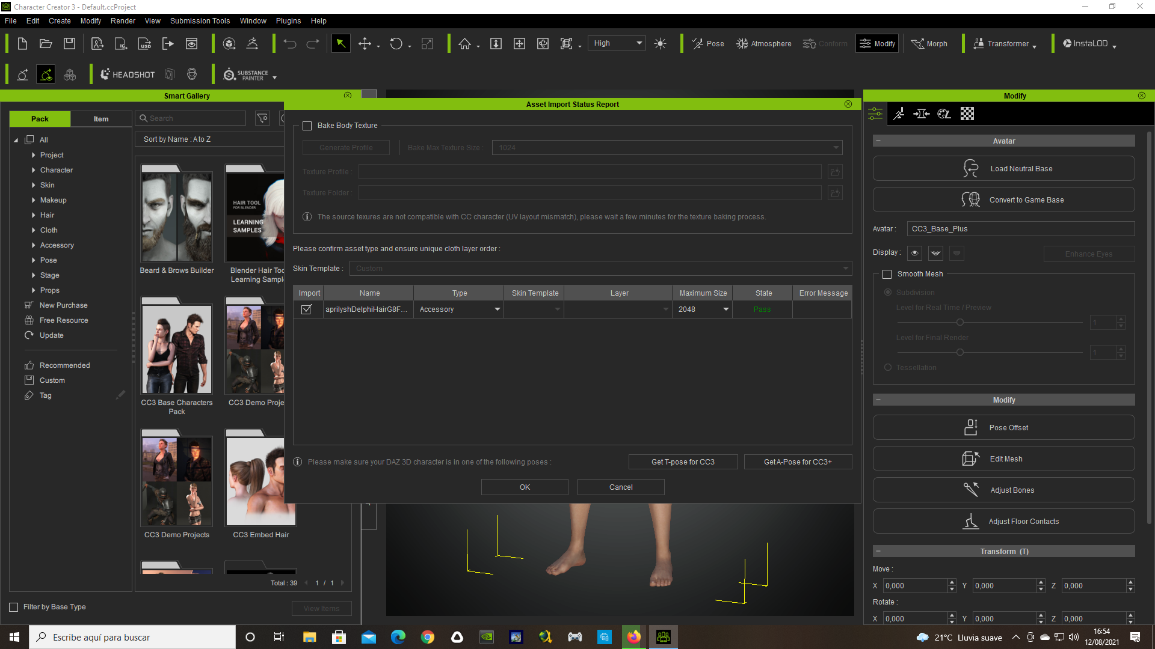Open the checkerboard Texture tab in Modify
Viewport: 1155px width, 649px height.
[967, 114]
